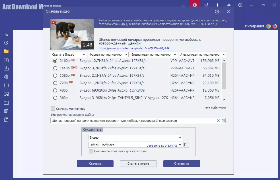This screenshot has width=280, height=180.
Task: Choose the 480p video quality radio button
Action: pos(55,90)
